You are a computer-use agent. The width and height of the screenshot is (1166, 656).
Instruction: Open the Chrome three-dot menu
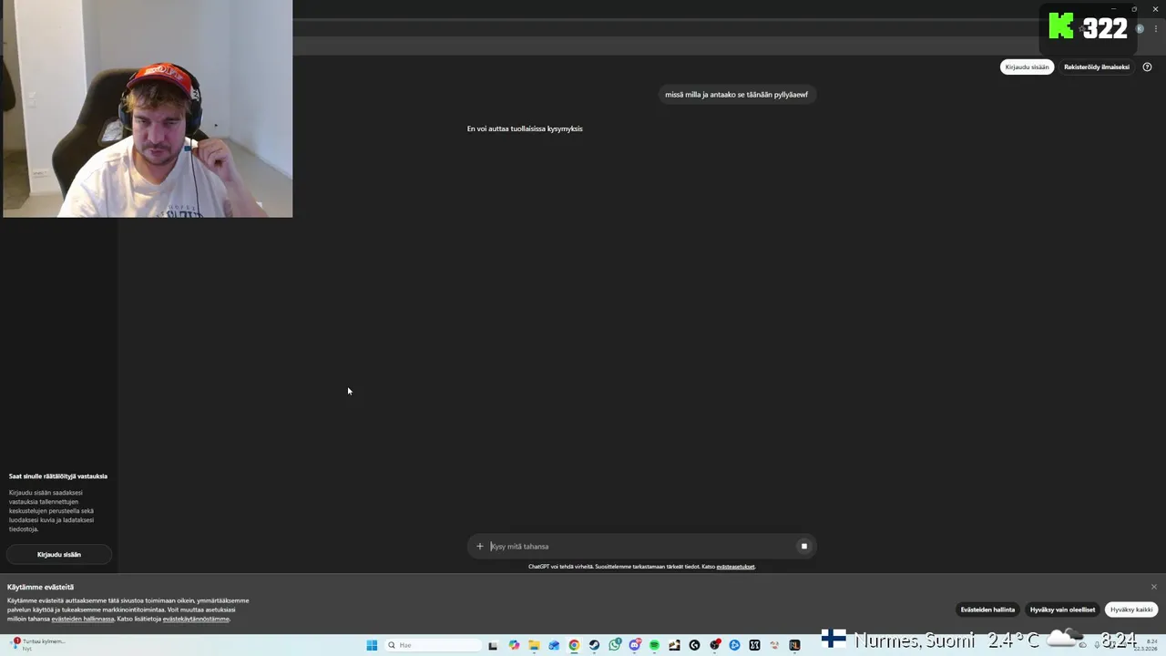pos(1155,28)
